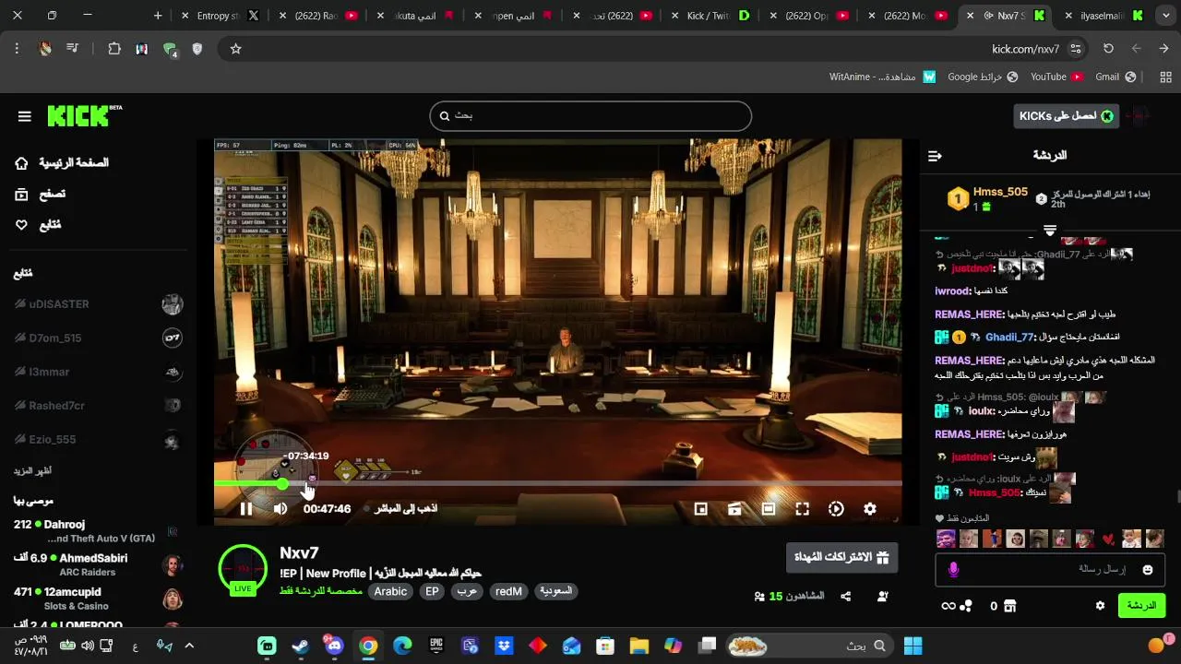Open متابع following in the sidebar
The height and width of the screenshot is (664, 1181).
(x=39, y=225)
